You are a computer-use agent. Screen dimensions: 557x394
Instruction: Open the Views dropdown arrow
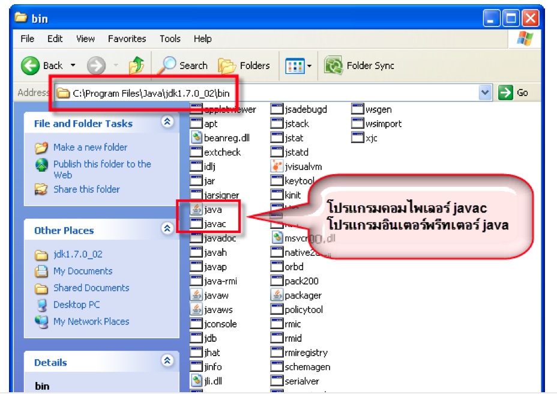coord(309,66)
